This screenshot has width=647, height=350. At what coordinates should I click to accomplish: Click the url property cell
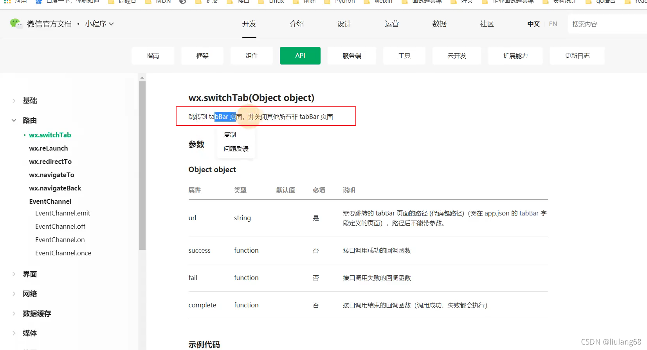[192, 218]
